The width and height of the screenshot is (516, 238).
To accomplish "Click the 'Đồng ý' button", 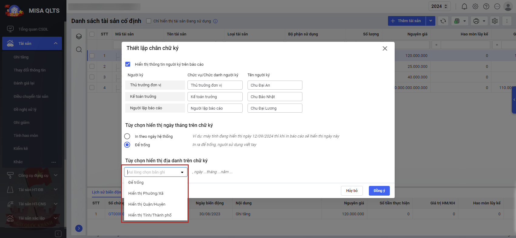I will (x=379, y=191).
